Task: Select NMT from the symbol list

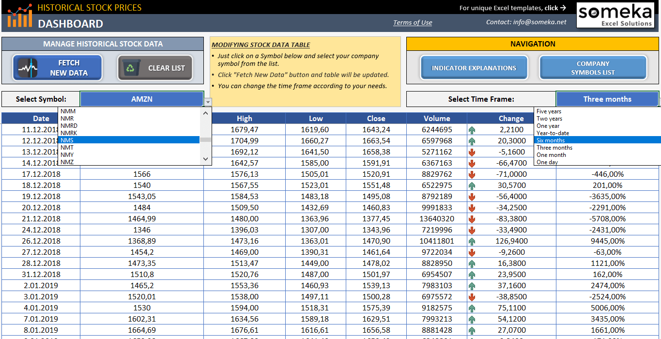Action: (67, 148)
